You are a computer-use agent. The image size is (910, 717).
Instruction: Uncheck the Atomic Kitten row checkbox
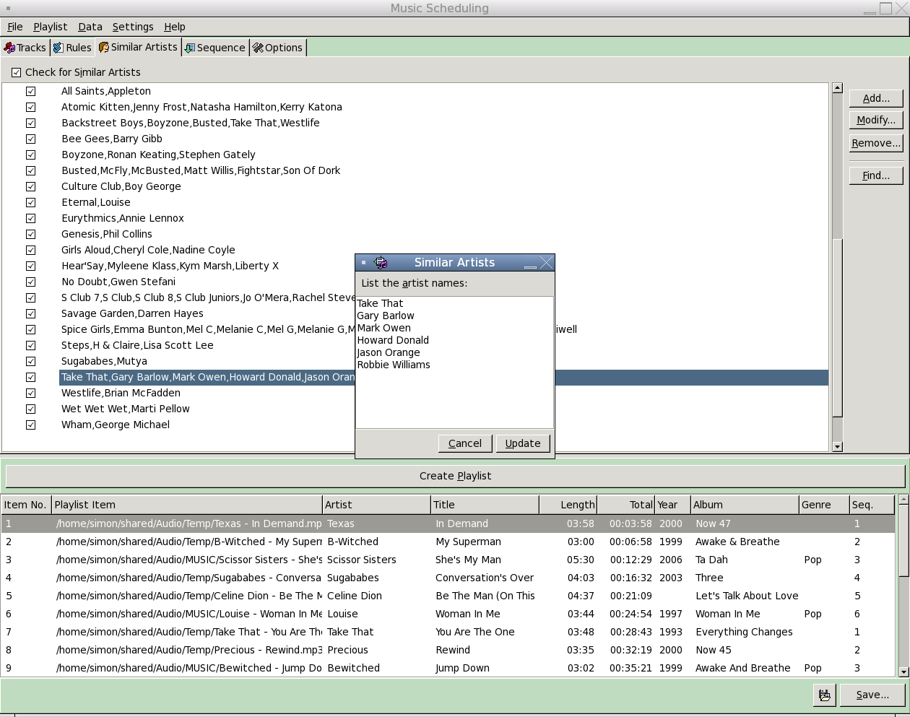click(31, 107)
